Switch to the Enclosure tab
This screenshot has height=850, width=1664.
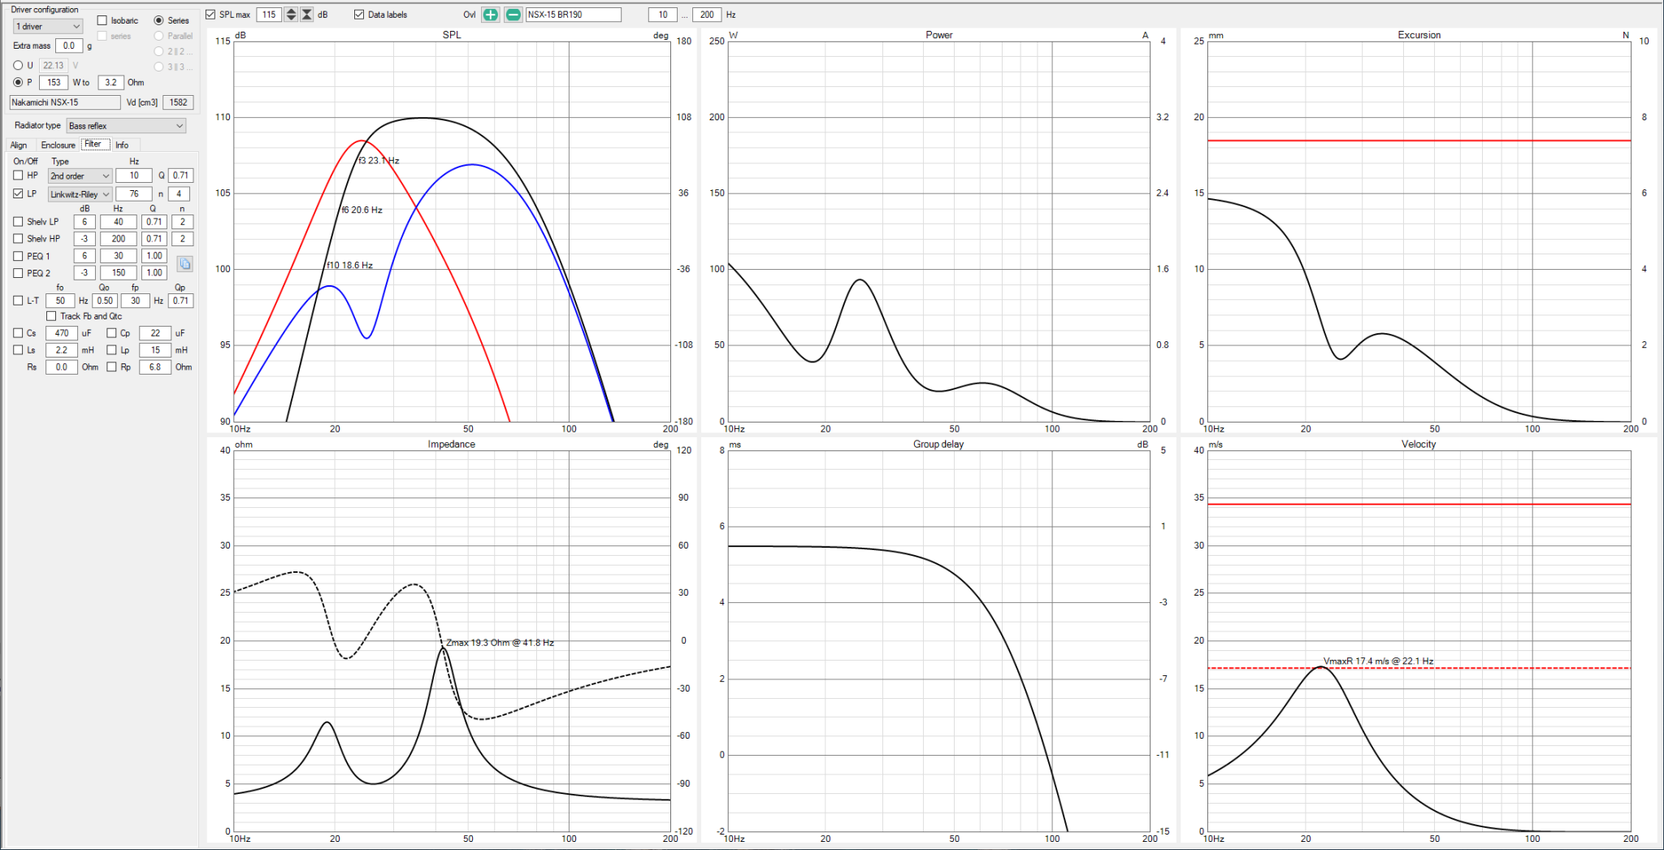58,145
